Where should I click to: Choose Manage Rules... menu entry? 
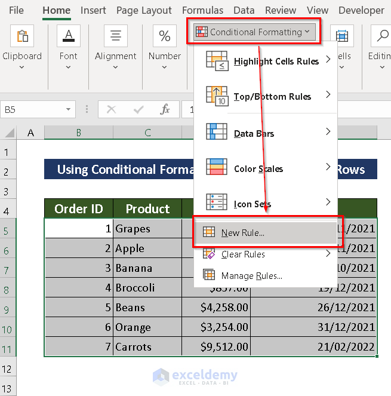[x=266, y=275]
